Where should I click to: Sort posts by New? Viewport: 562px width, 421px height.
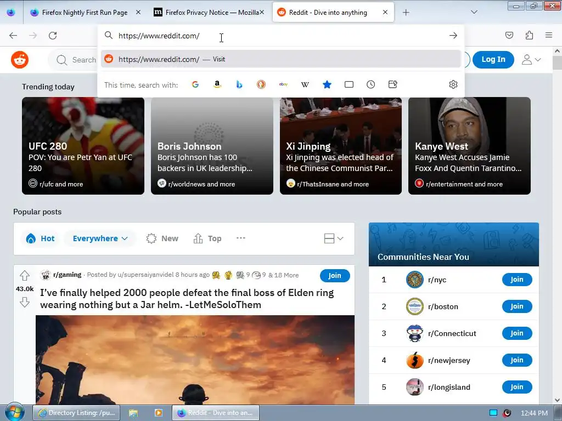point(162,238)
